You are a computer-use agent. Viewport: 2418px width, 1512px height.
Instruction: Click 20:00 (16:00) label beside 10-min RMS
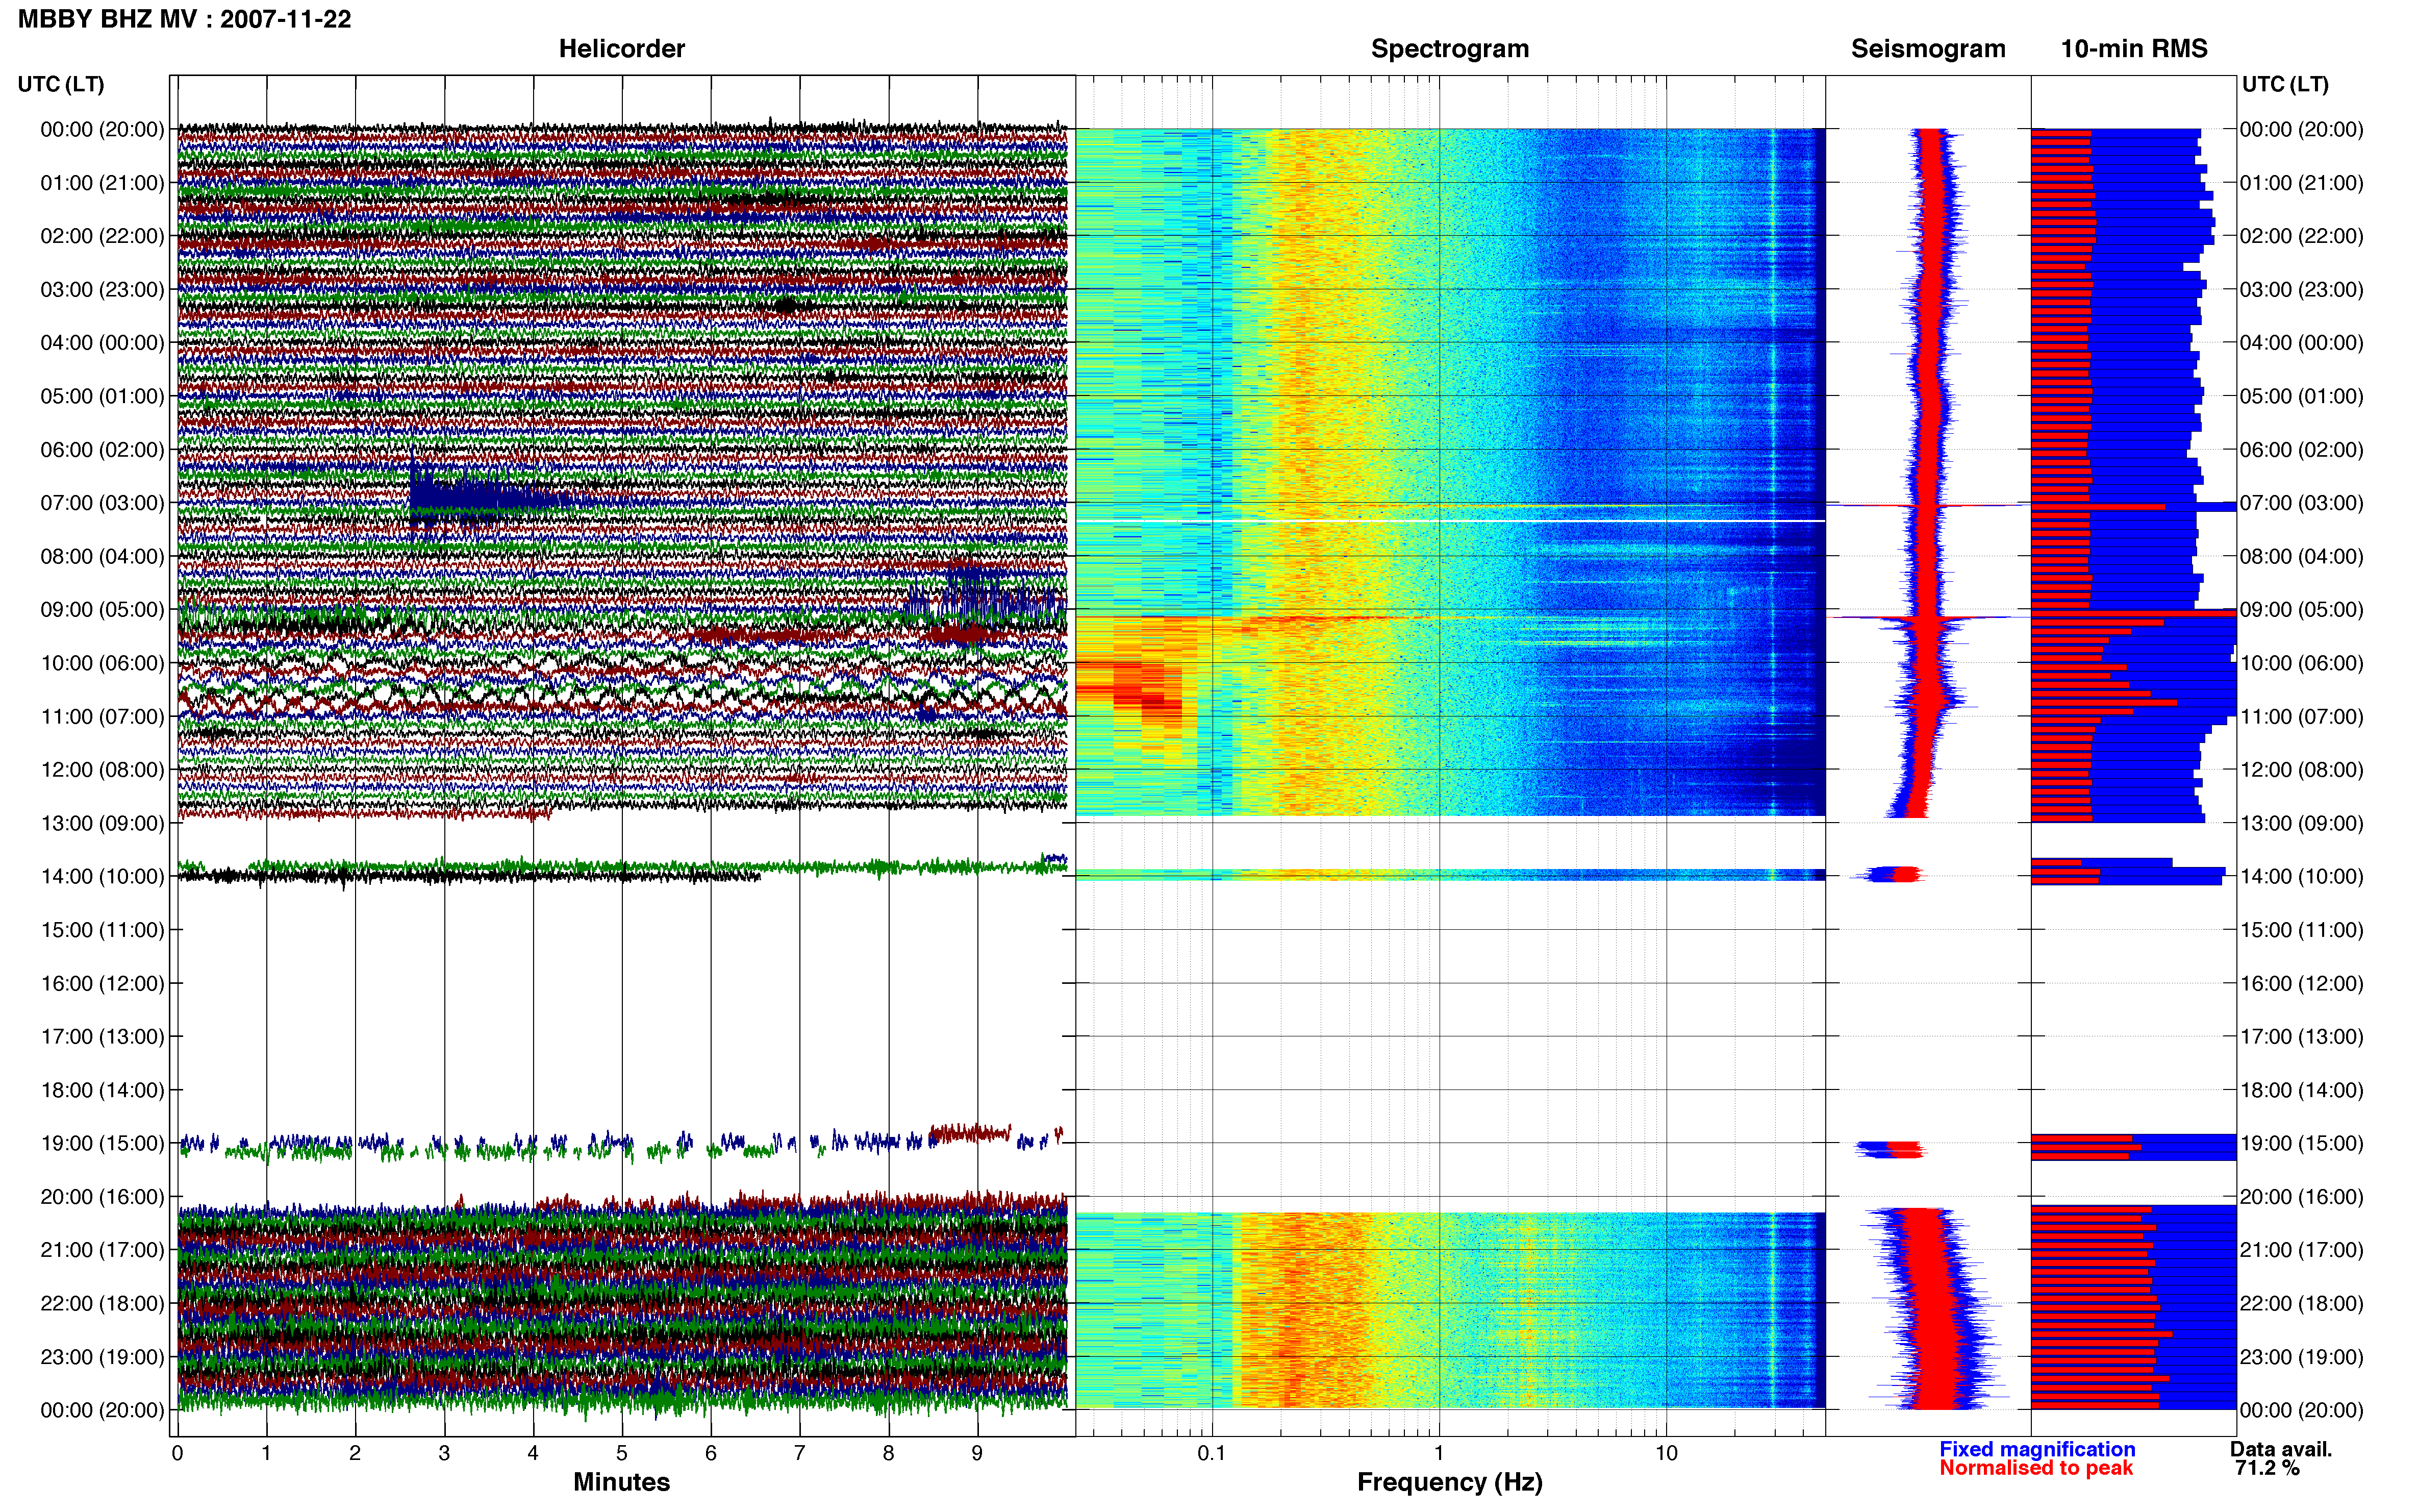click(2301, 1196)
